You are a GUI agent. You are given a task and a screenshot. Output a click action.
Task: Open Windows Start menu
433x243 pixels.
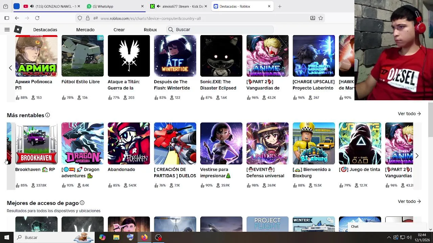pos(7,237)
